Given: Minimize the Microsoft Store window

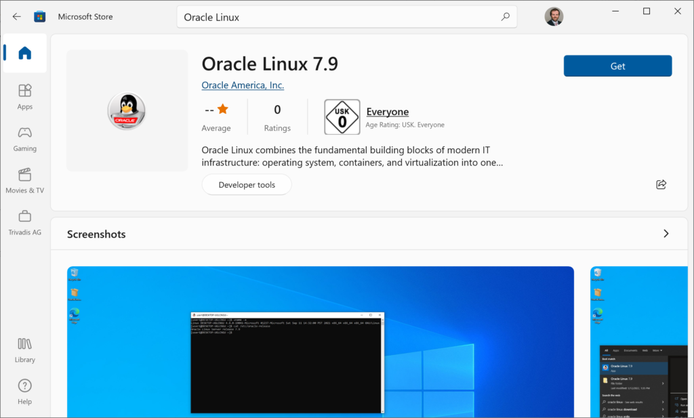Looking at the screenshot, I should [x=615, y=11].
